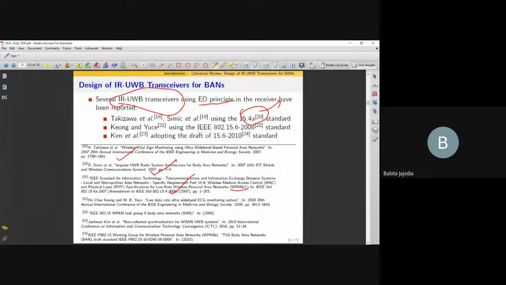Toggle Two-Up page view

tap(283, 65)
